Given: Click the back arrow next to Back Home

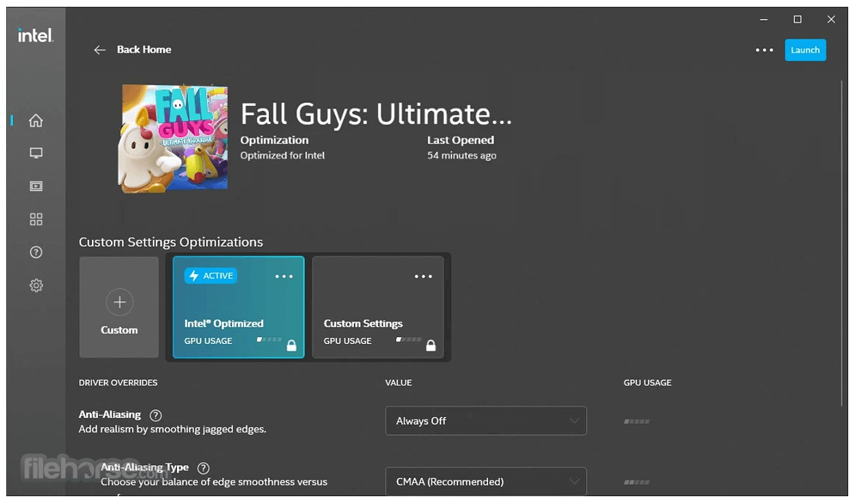Looking at the screenshot, I should [100, 50].
